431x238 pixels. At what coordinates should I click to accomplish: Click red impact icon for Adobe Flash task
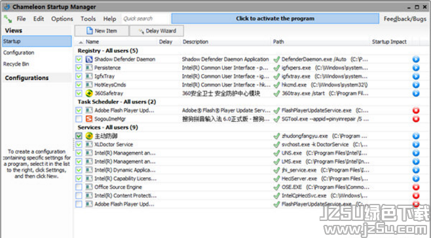pyautogui.click(x=416, y=110)
